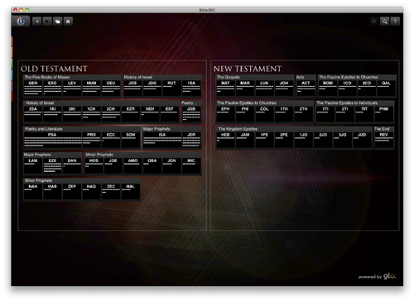Open the MAT book tile
414x301 pixels.
pos(225,88)
